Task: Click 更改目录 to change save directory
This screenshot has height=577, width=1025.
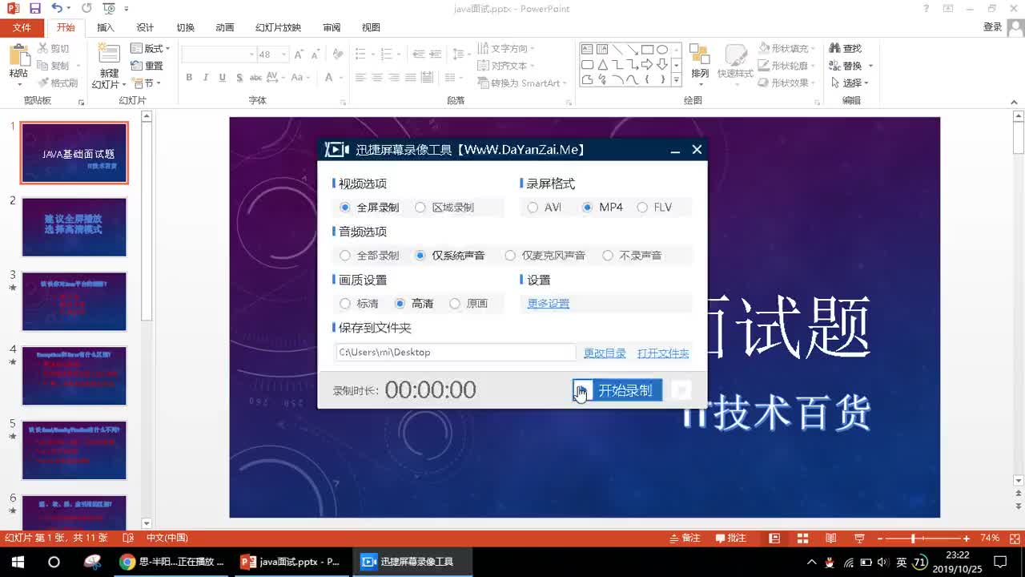Action: tap(605, 353)
